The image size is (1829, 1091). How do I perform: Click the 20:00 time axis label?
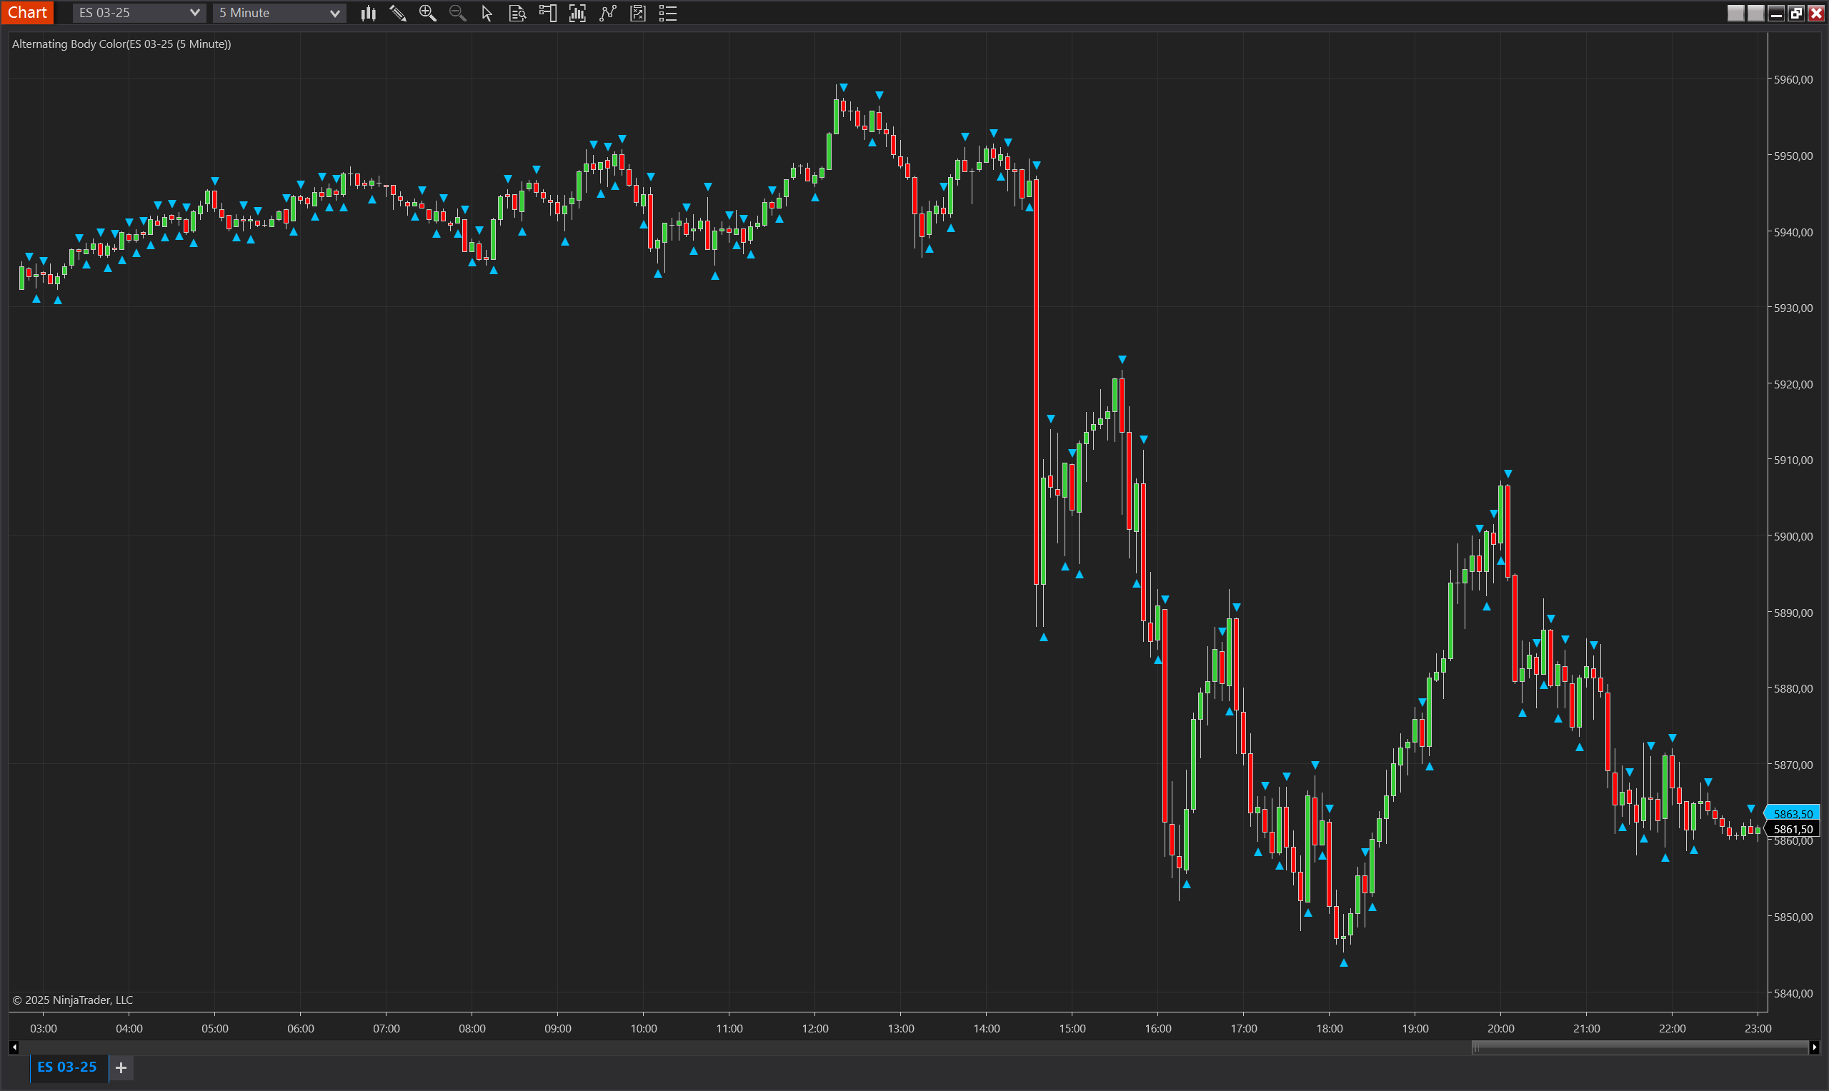tap(1501, 1028)
